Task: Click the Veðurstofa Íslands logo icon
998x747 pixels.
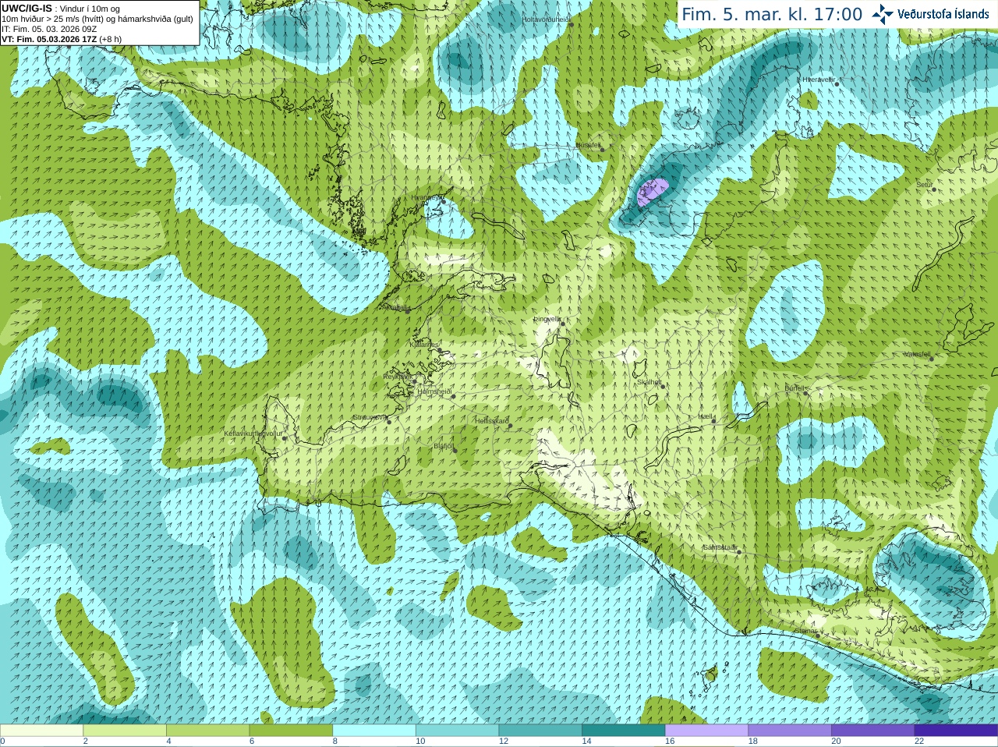Action: coord(883,14)
